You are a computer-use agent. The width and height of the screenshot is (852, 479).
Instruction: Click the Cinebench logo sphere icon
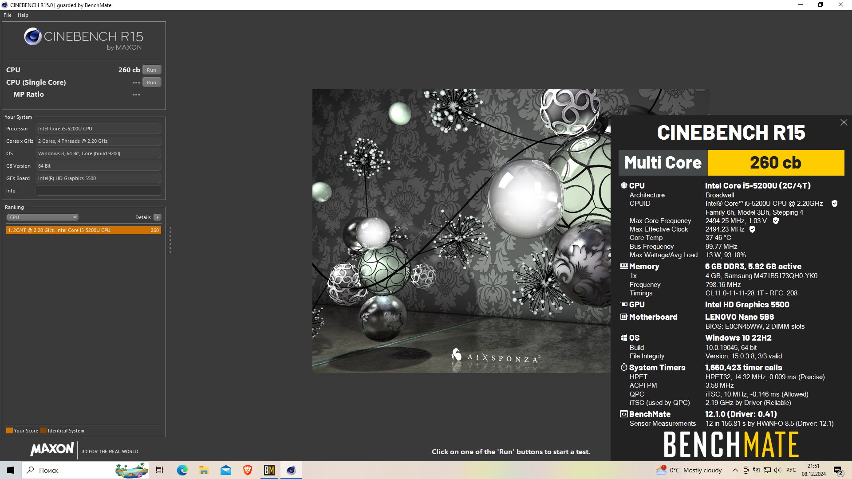click(x=33, y=37)
